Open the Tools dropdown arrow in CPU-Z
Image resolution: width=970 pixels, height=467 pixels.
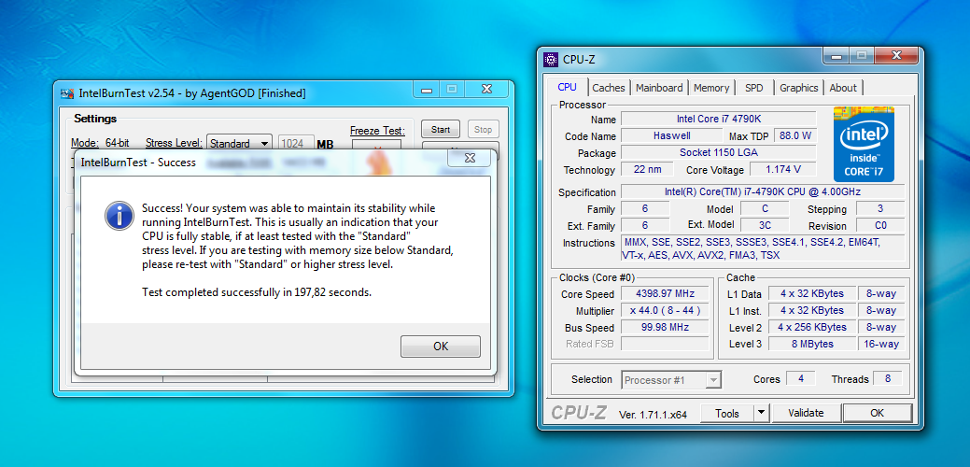pos(761,413)
